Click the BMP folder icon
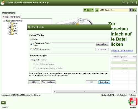The image size is (138, 109). coord(12,23)
